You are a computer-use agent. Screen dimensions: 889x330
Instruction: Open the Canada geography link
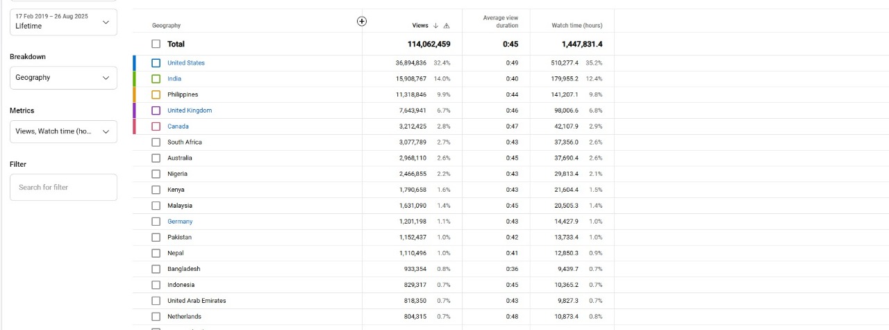point(178,126)
